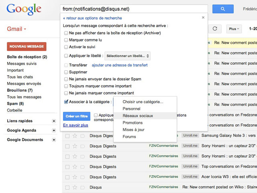This screenshot has width=257, height=193.
Task: Close the filter options panel
Action: (x=203, y=17)
